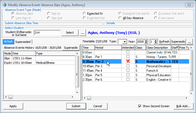Switch to the Superseded tab
The image size is (196, 113).
click(23, 42)
